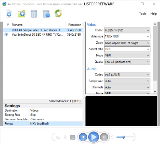Click the Add file icon
The image size is (160, 144).
(x=9, y=14)
